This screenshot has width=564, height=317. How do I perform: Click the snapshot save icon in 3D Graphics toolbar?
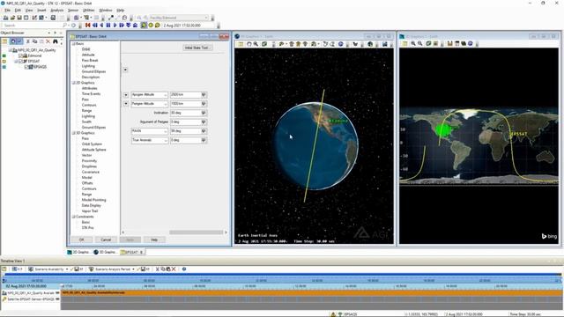pyautogui.click(x=384, y=44)
